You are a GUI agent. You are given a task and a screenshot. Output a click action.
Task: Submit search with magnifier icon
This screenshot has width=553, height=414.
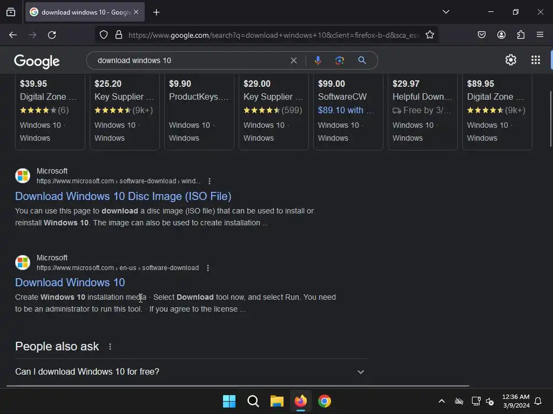[362, 60]
